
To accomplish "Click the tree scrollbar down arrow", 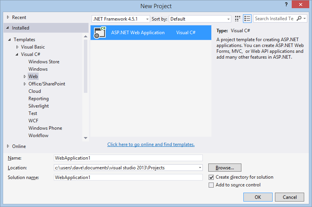I will pos(85,138).
